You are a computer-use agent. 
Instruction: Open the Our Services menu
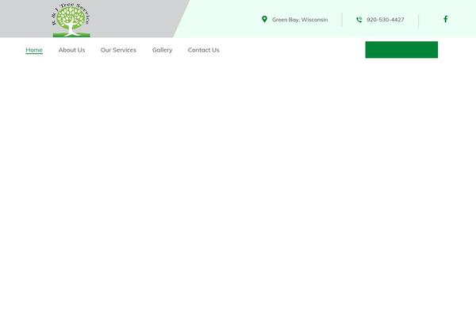point(118,50)
